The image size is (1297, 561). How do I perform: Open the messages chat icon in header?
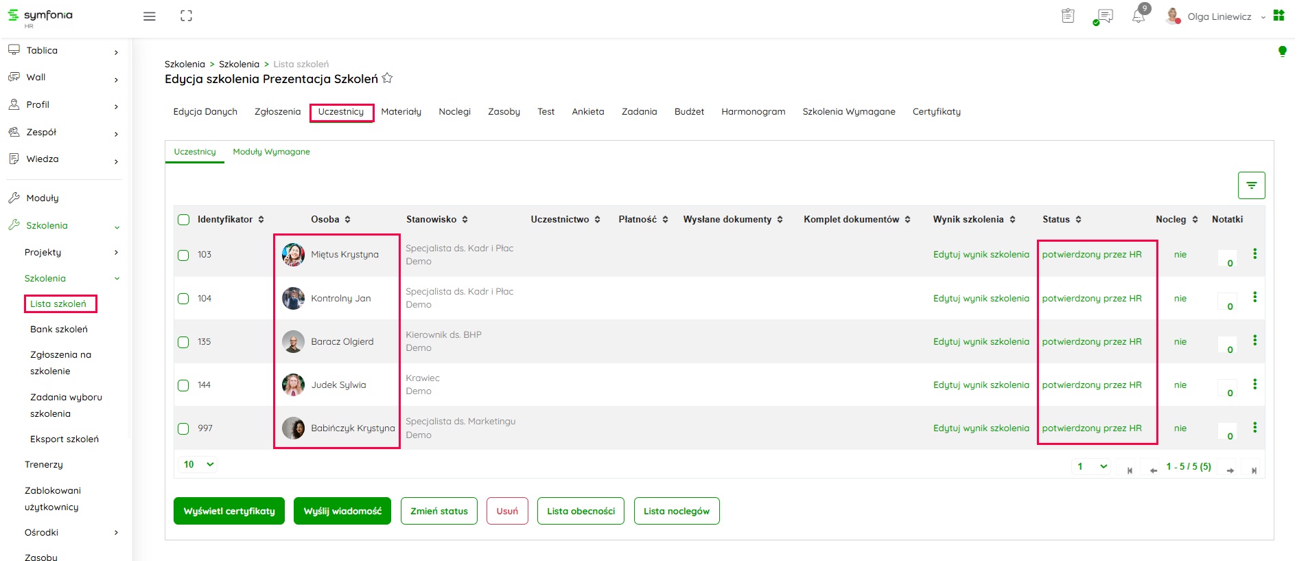click(1104, 16)
